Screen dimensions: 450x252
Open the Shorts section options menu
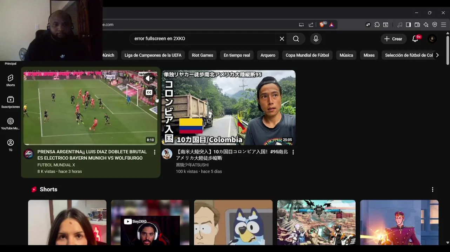[432, 189]
